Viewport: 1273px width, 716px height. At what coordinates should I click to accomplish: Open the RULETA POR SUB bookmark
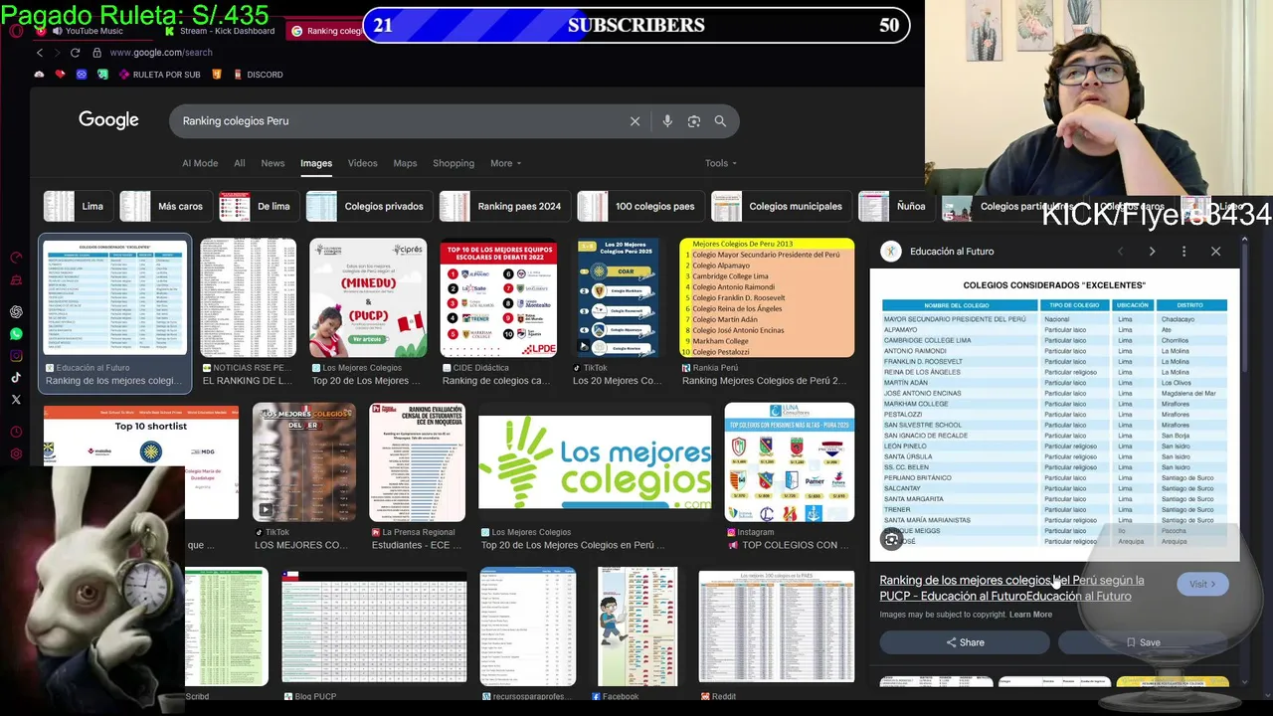[x=159, y=75]
